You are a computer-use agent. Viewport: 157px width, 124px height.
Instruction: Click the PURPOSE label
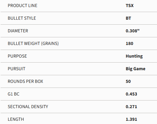pyautogui.click(x=17, y=56)
